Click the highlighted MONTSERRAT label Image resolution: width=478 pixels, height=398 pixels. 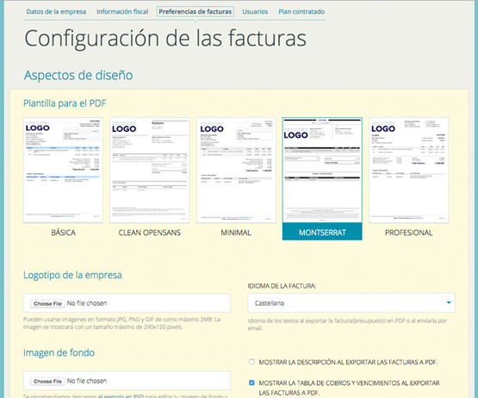[322, 233]
